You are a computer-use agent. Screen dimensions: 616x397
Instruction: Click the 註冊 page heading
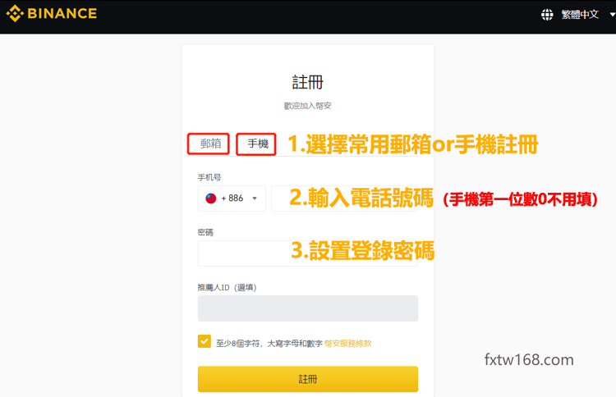307,82
